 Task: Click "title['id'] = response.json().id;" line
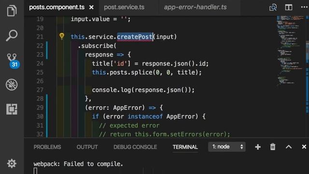point(150,64)
